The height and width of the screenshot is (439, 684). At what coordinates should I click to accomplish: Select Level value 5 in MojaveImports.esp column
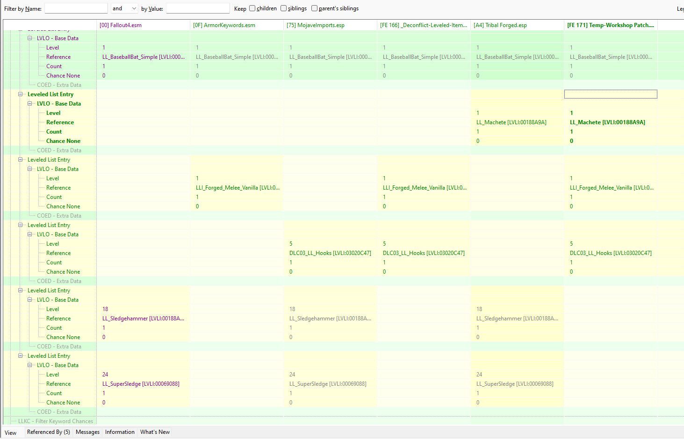[330, 244]
